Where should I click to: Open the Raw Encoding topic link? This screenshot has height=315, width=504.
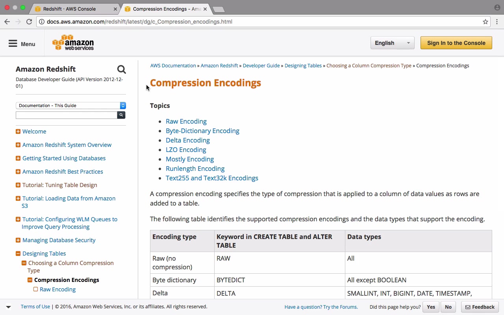[186, 121]
